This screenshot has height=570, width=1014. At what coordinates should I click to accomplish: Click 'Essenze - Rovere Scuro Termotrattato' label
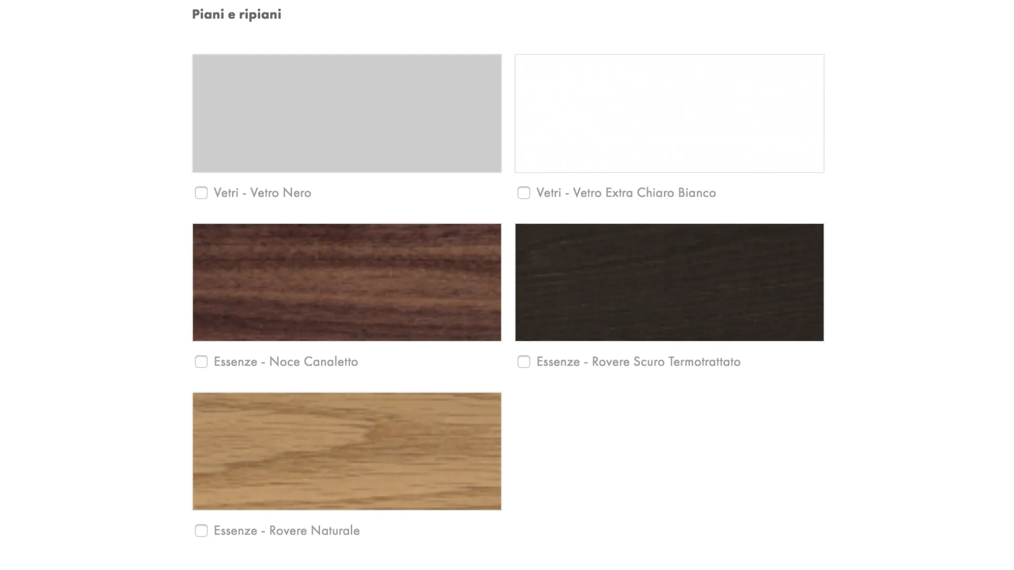[x=639, y=362]
